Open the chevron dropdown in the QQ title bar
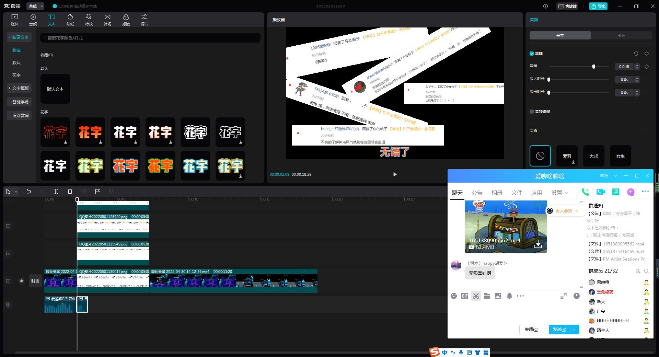 (x=615, y=176)
